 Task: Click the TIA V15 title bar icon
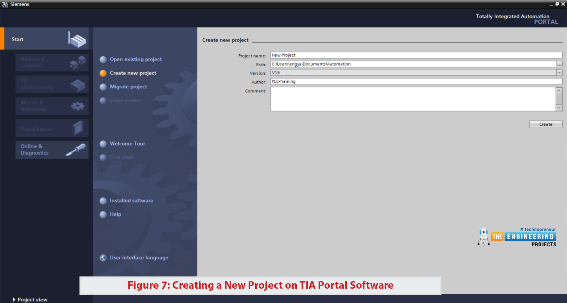[x=5, y=4]
